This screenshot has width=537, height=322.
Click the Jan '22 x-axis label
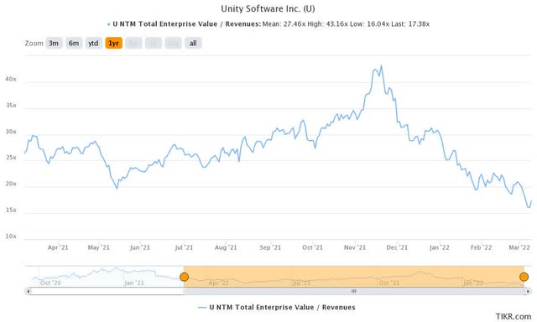coord(440,247)
